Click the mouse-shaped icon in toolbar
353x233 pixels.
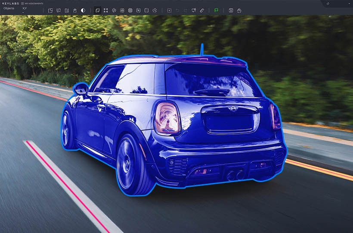(75, 10)
